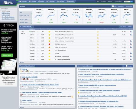Screen dimensions: 136x109
Task: Open detail folder for Prelim Machine Tool Orders
Action: point(98,32)
